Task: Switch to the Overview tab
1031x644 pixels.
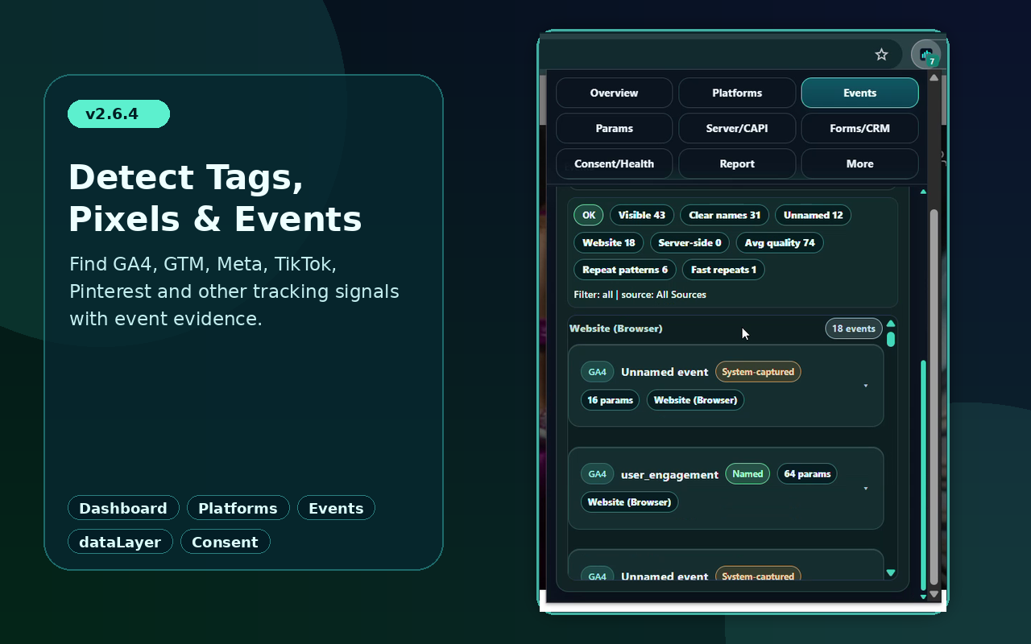Action: point(614,93)
